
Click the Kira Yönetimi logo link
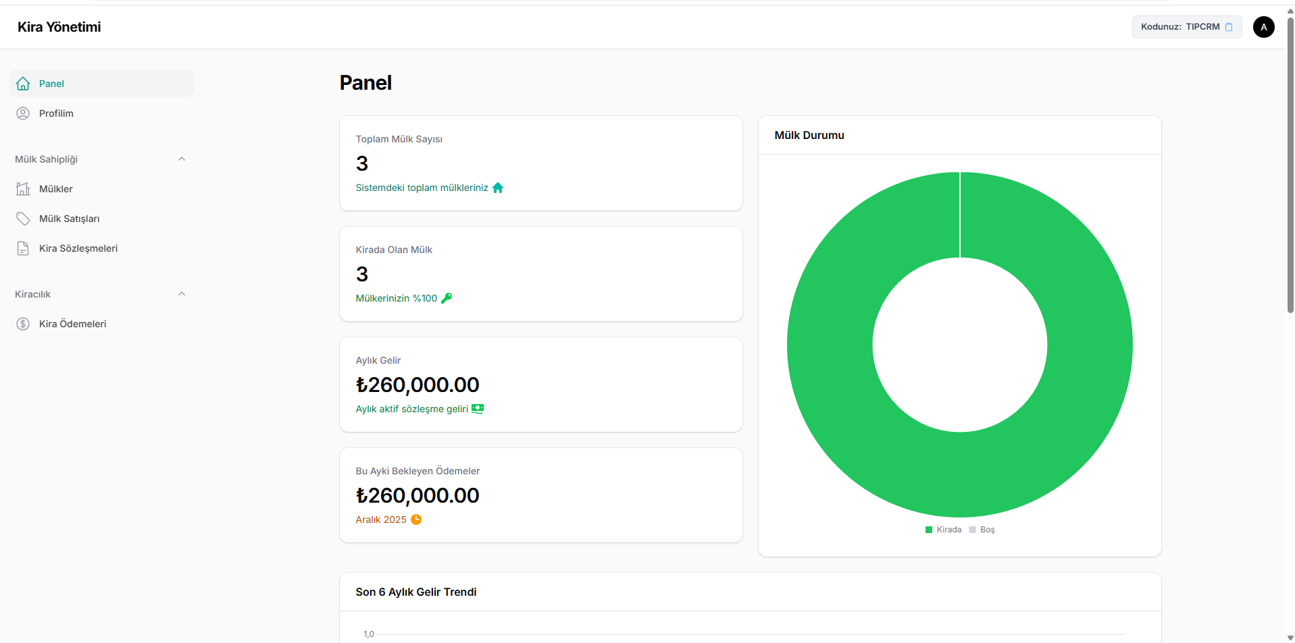pyautogui.click(x=59, y=27)
